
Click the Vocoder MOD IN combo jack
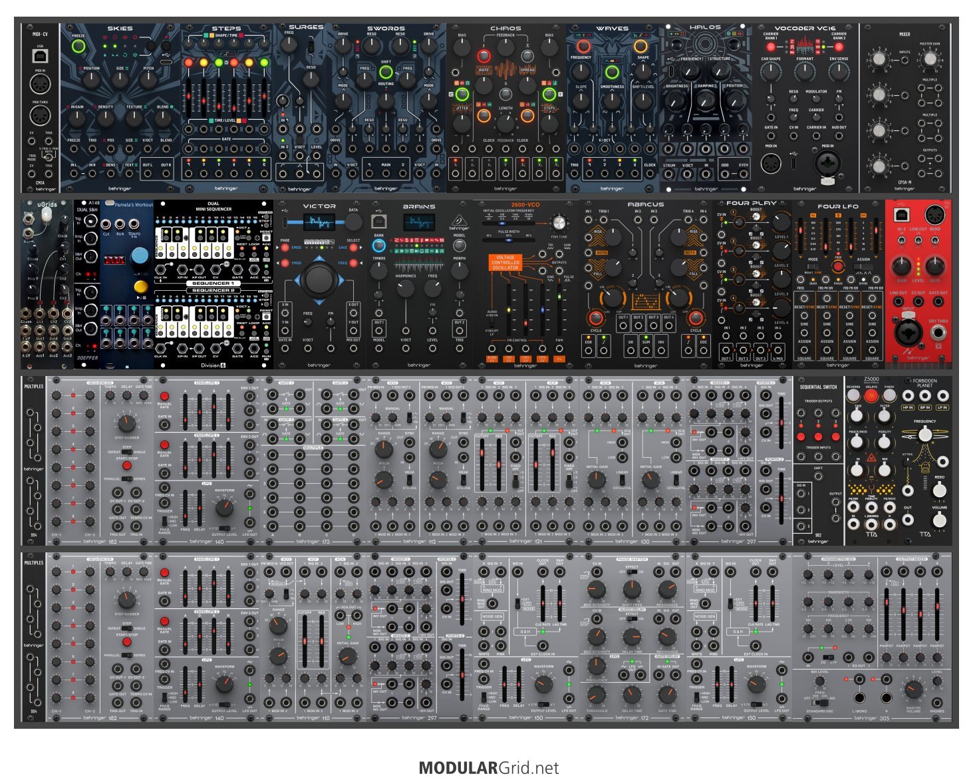click(x=827, y=163)
